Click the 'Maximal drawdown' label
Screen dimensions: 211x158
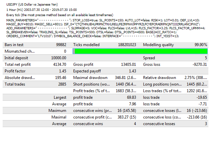click(x=90, y=78)
